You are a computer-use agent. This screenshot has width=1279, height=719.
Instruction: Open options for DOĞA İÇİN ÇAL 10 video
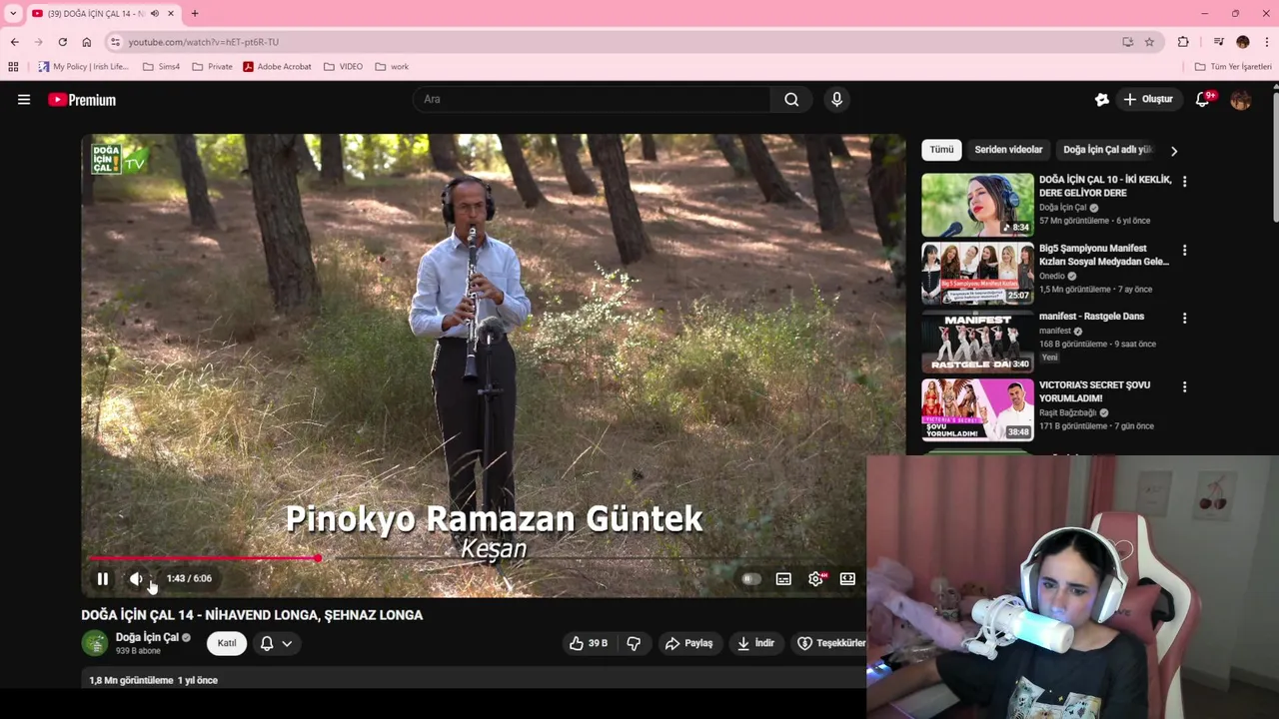coord(1184,182)
